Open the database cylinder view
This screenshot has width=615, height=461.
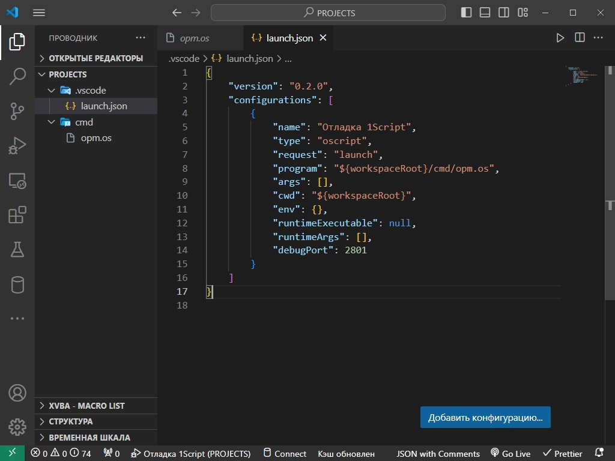(17, 285)
